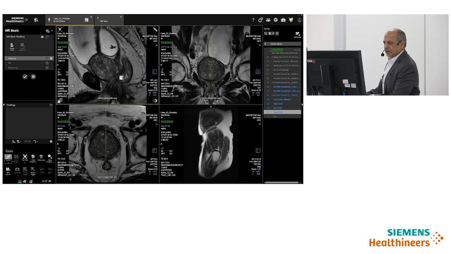The width and height of the screenshot is (451, 254).
Task: Click the F orientation marker in axial viewport
Action: (x=154, y=151)
